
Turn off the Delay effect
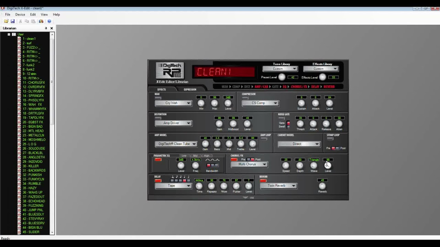point(158,180)
